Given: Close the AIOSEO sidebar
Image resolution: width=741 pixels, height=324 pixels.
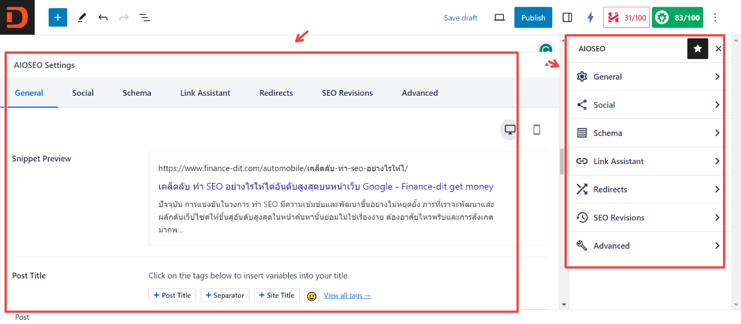Looking at the screenshot, I should tap(718, 49).
